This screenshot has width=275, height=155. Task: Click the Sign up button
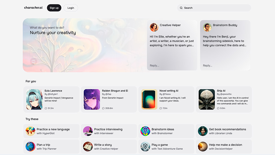point(54,8)
